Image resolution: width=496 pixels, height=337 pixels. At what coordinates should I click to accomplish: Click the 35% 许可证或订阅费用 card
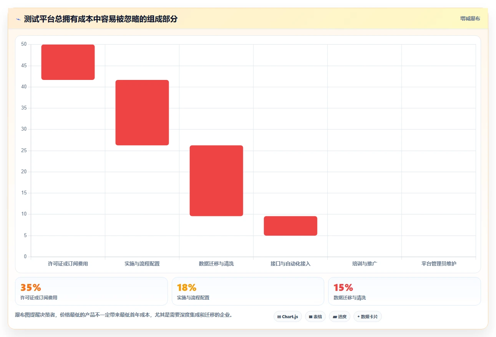(91, 291)
